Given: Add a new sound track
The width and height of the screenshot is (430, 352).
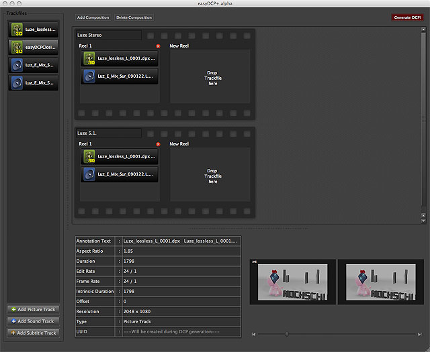Looking at the screenshot, I should tap(33, 321).
